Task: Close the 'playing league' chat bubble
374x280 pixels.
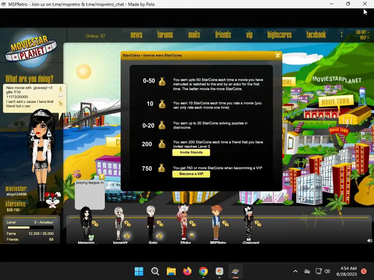Action: click(102, 177)
